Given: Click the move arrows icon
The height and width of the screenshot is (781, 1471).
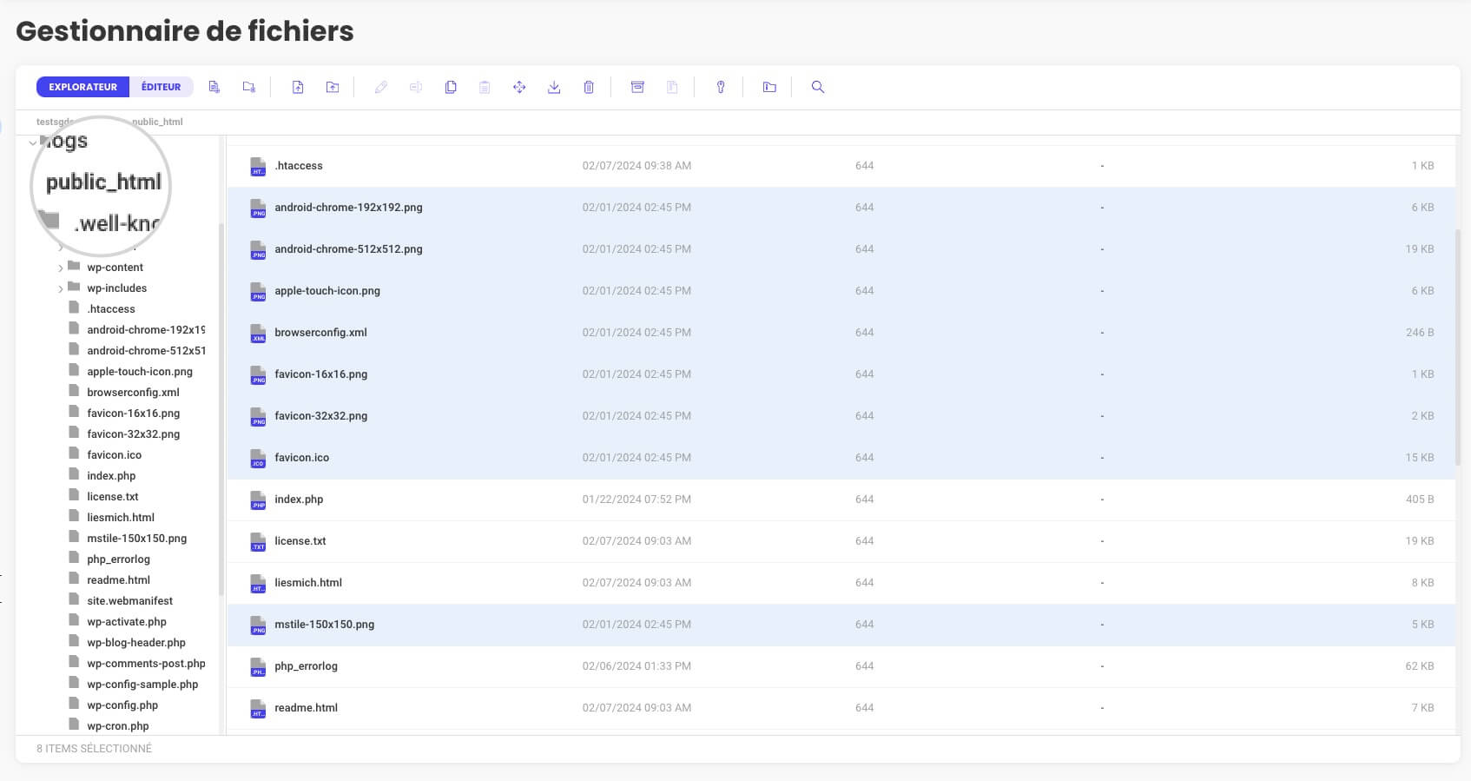Looking at the screenshot, I should 519,87.
